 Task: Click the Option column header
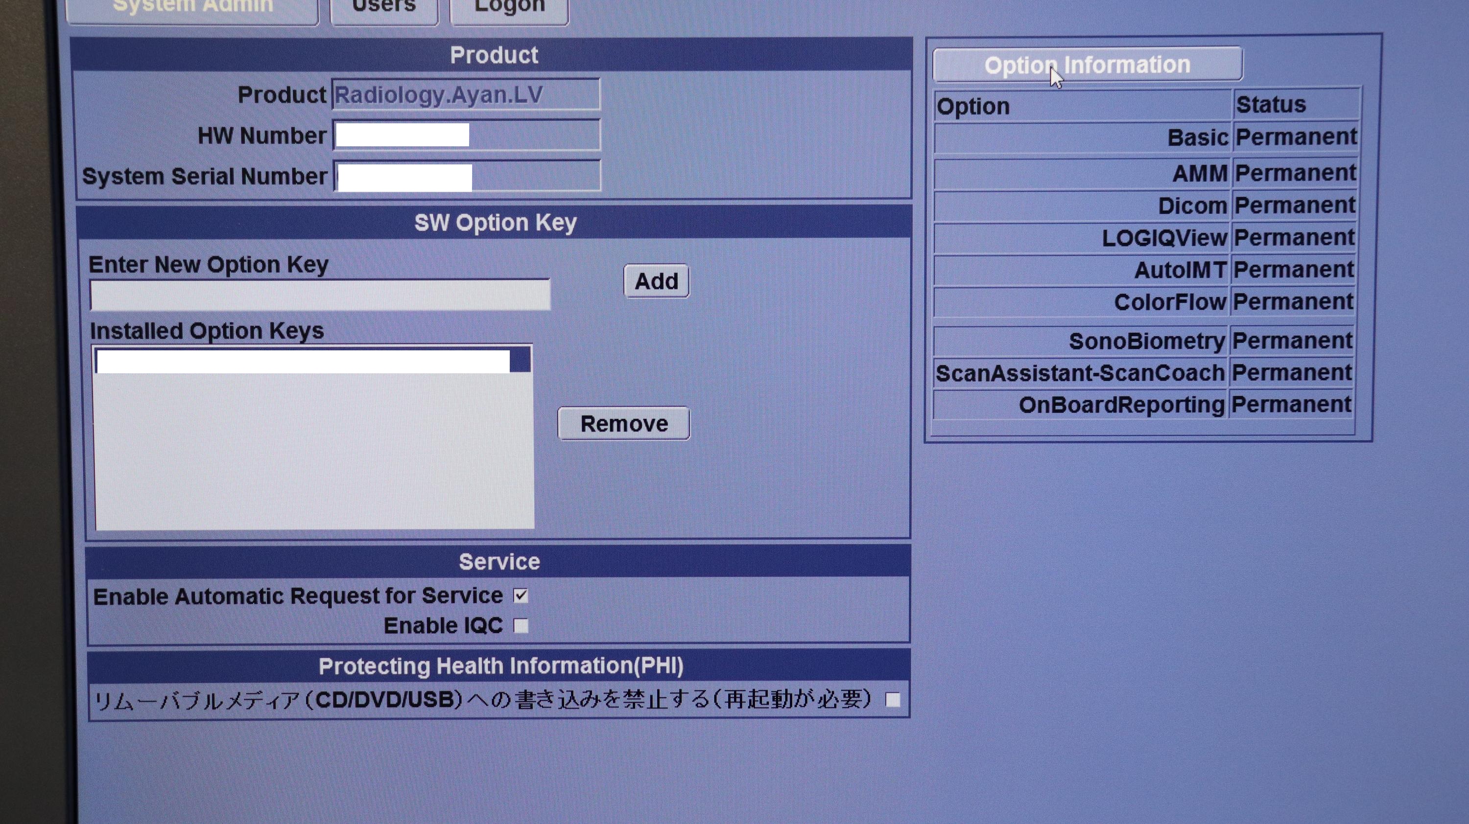1082,106
